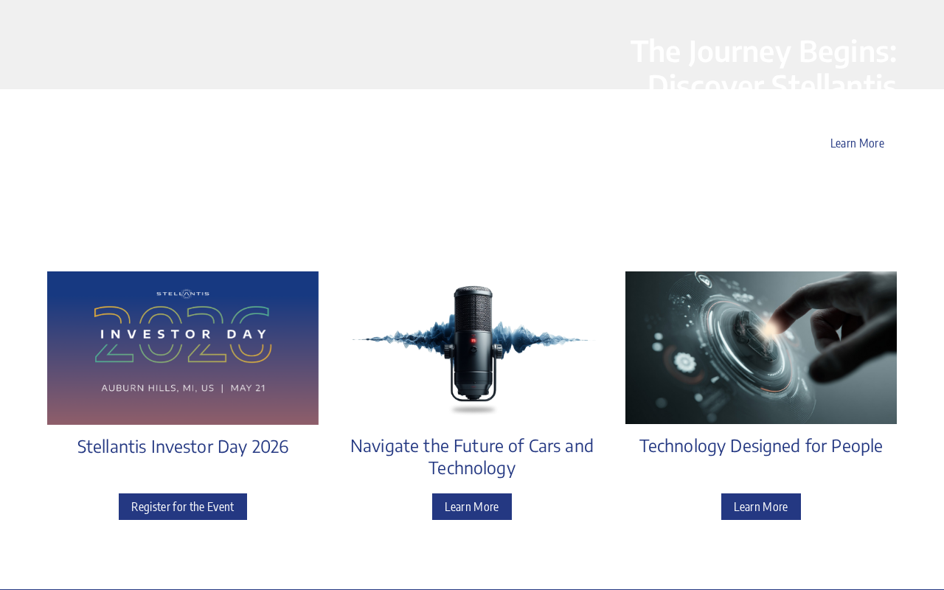Open the Investor Day 2026 banner image
Screen dimensions: 944x590
pyautogui.click(x=183, y=348)
